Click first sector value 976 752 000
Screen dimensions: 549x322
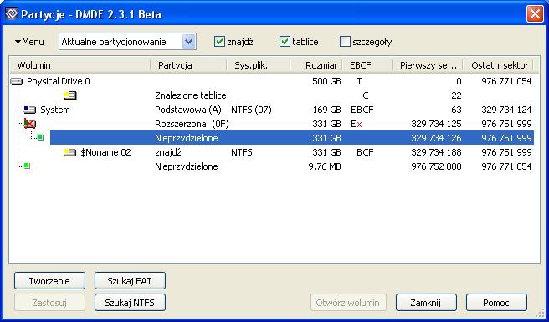(x=436, y=166)
